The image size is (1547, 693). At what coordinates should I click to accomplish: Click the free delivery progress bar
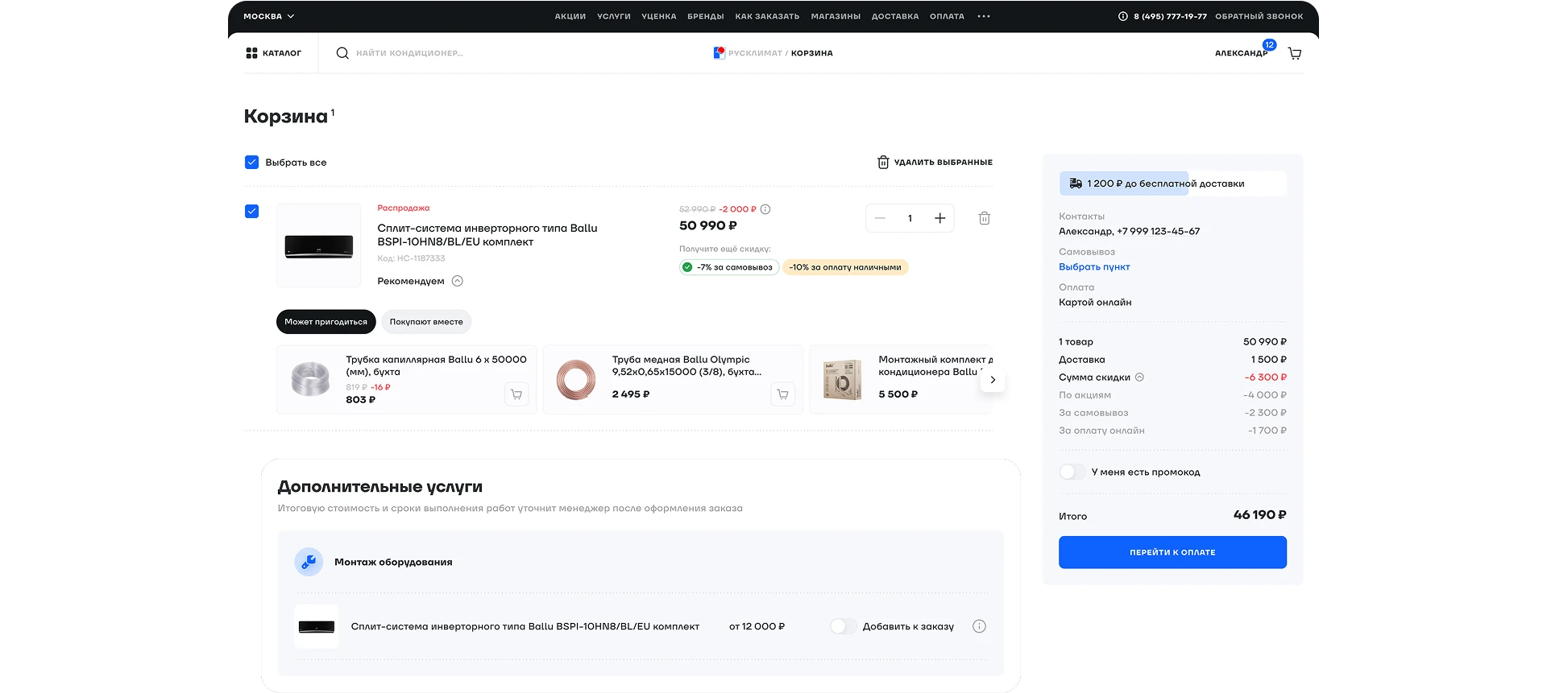tap(1172, 184)
